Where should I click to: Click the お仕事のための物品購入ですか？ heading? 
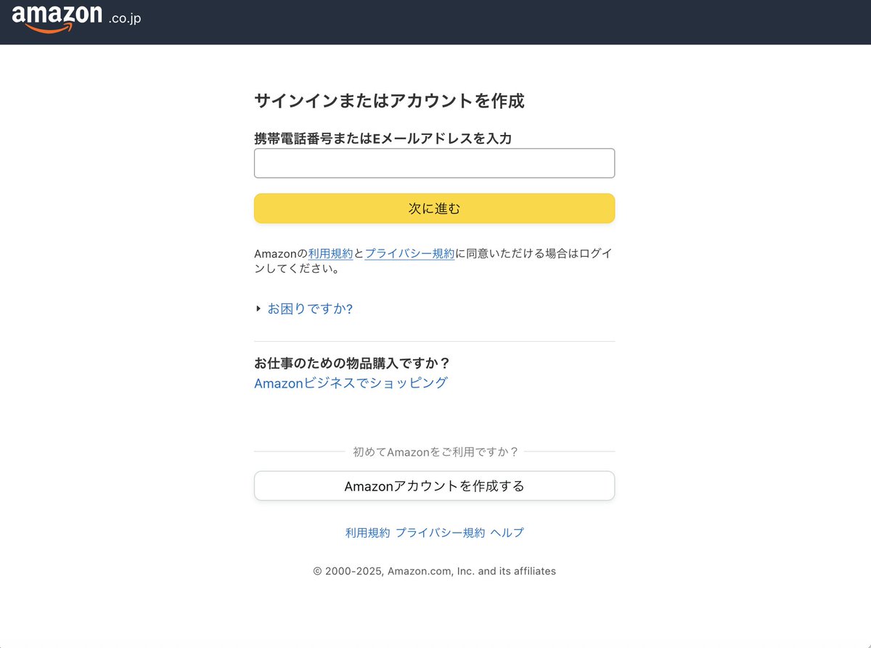tap(352, 363)
